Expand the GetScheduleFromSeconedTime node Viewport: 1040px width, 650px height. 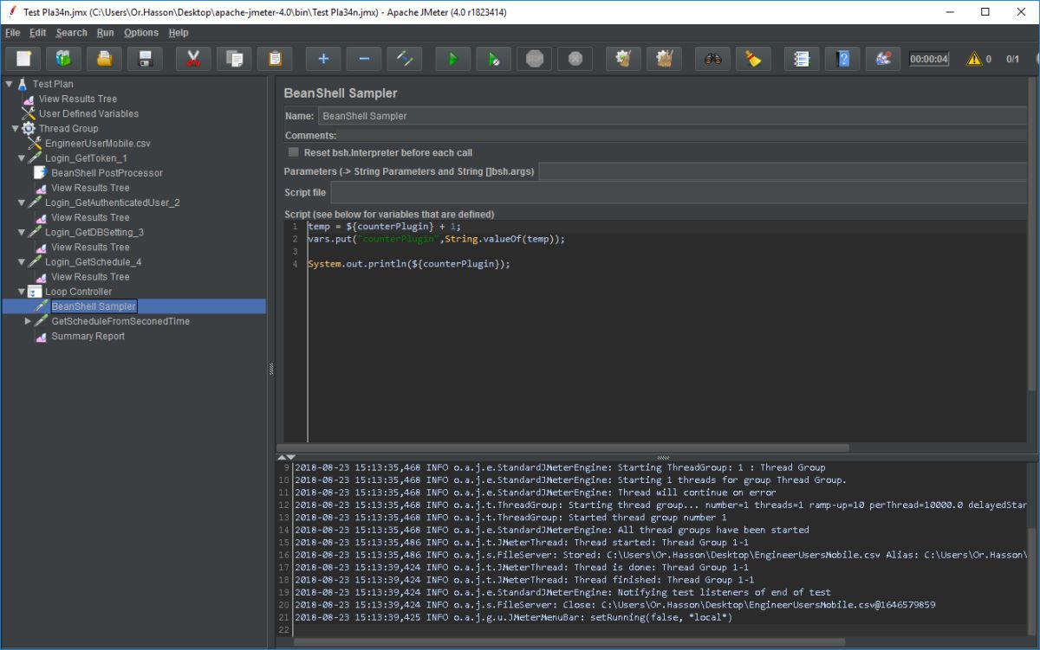28,321
